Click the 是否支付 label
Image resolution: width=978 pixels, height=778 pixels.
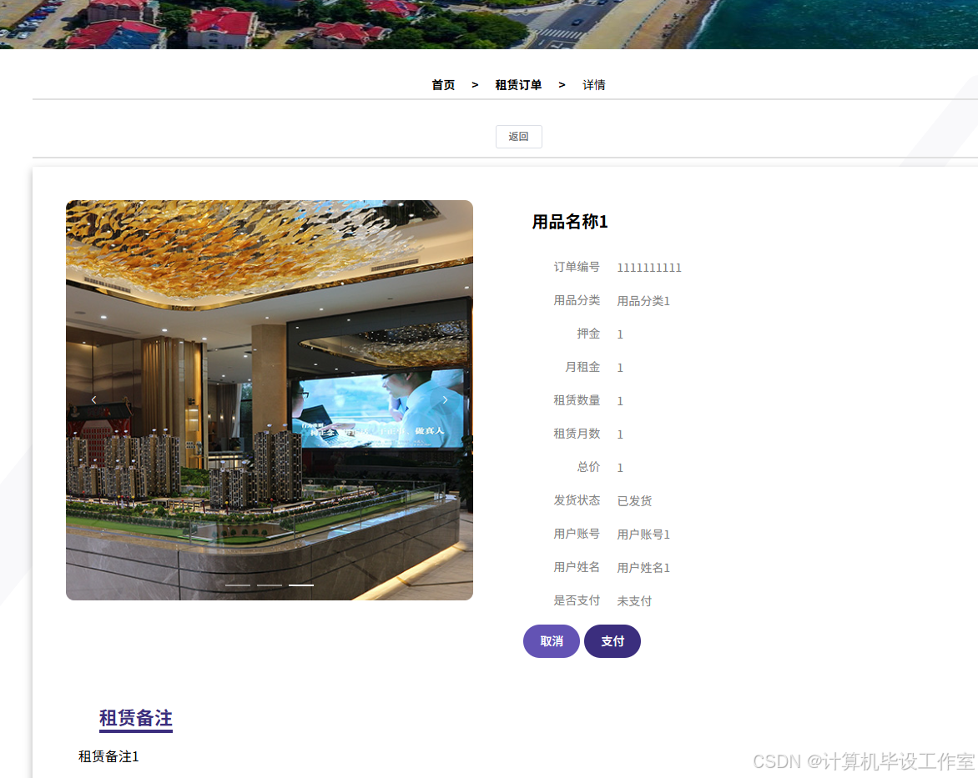point(577,600)
